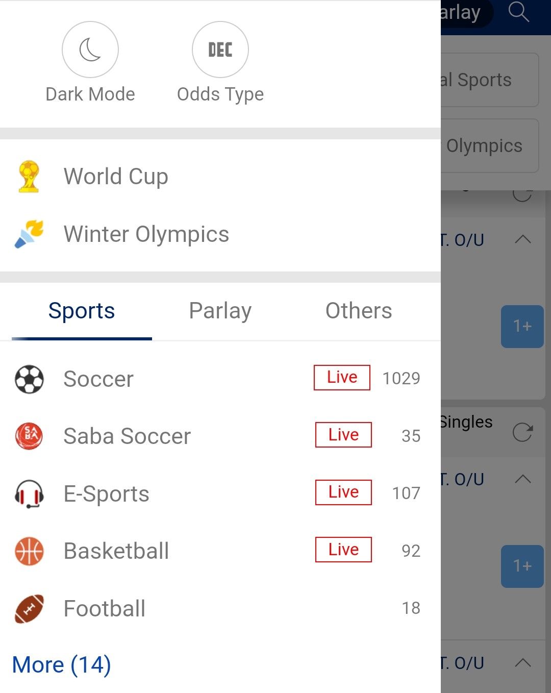
Task: Expand More (14) sports list
Action: [x=61, y=665]
